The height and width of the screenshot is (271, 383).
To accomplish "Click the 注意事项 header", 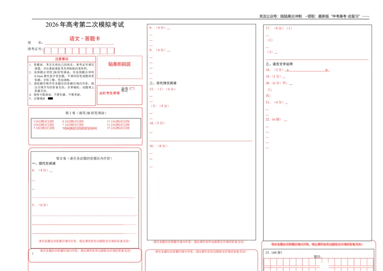I will point(62,59).
